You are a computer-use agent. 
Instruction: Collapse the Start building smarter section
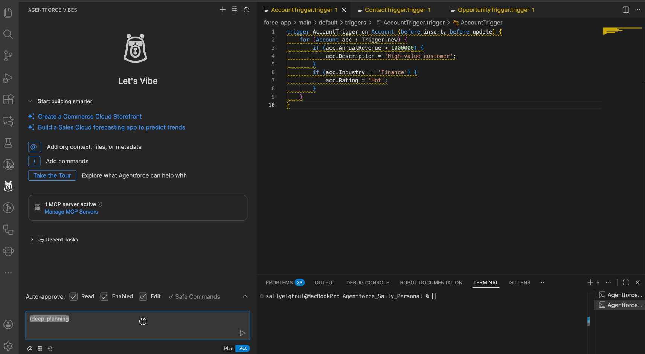click(x=30, y=101)
